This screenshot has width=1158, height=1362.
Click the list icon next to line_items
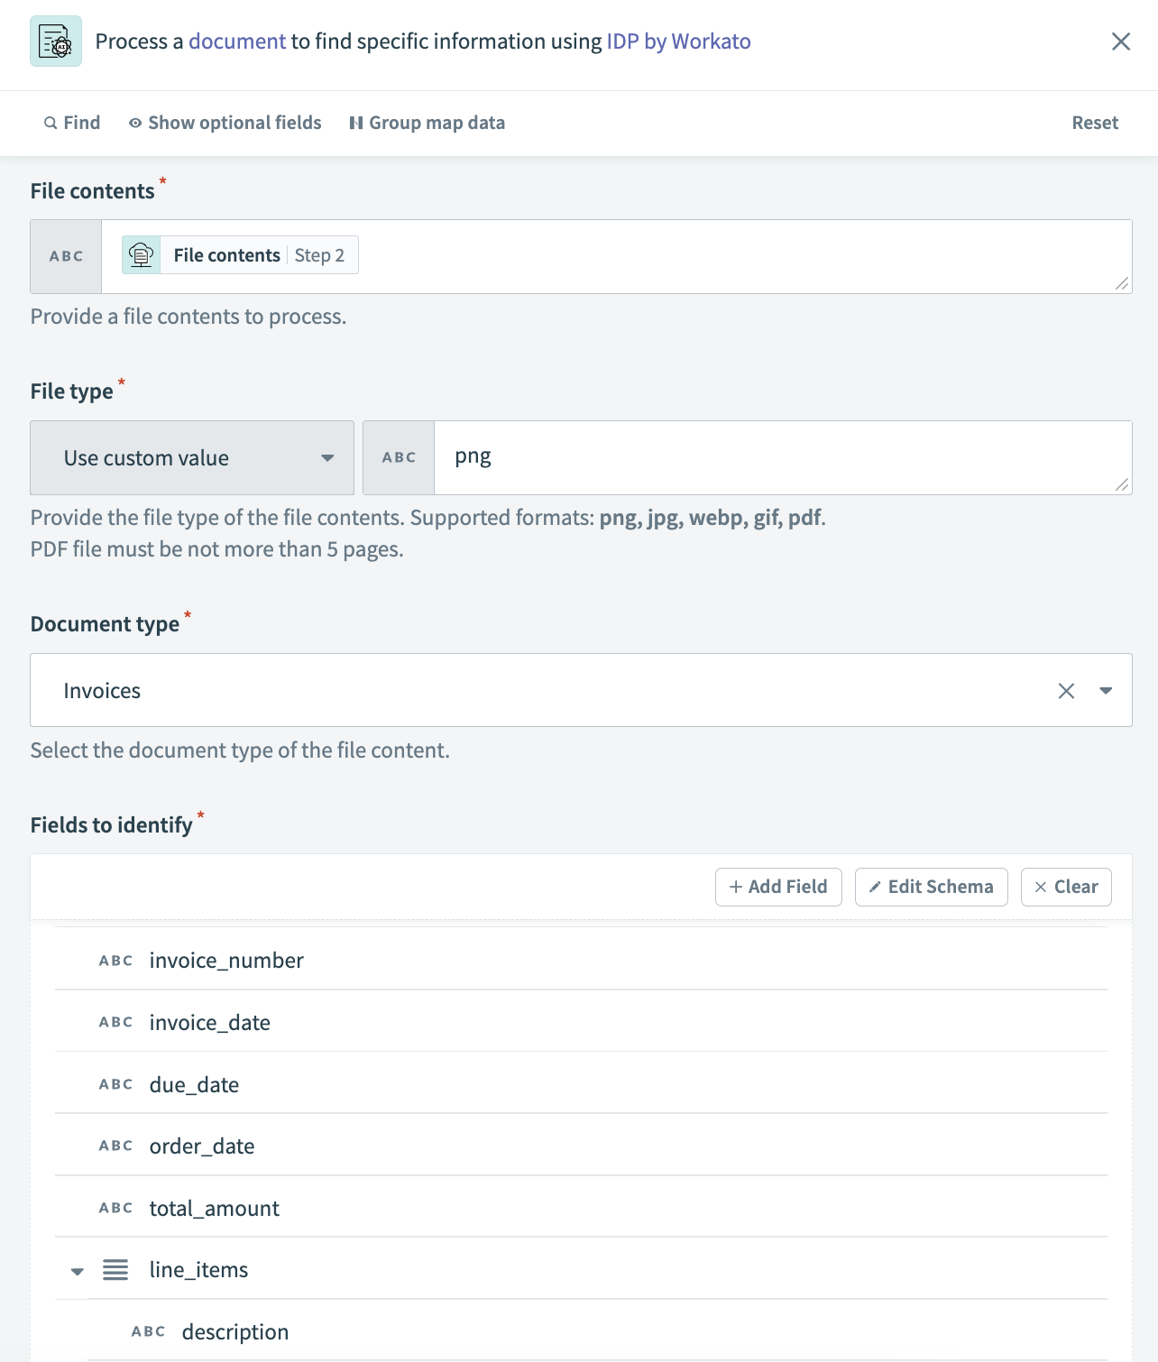pos(115,1269)
